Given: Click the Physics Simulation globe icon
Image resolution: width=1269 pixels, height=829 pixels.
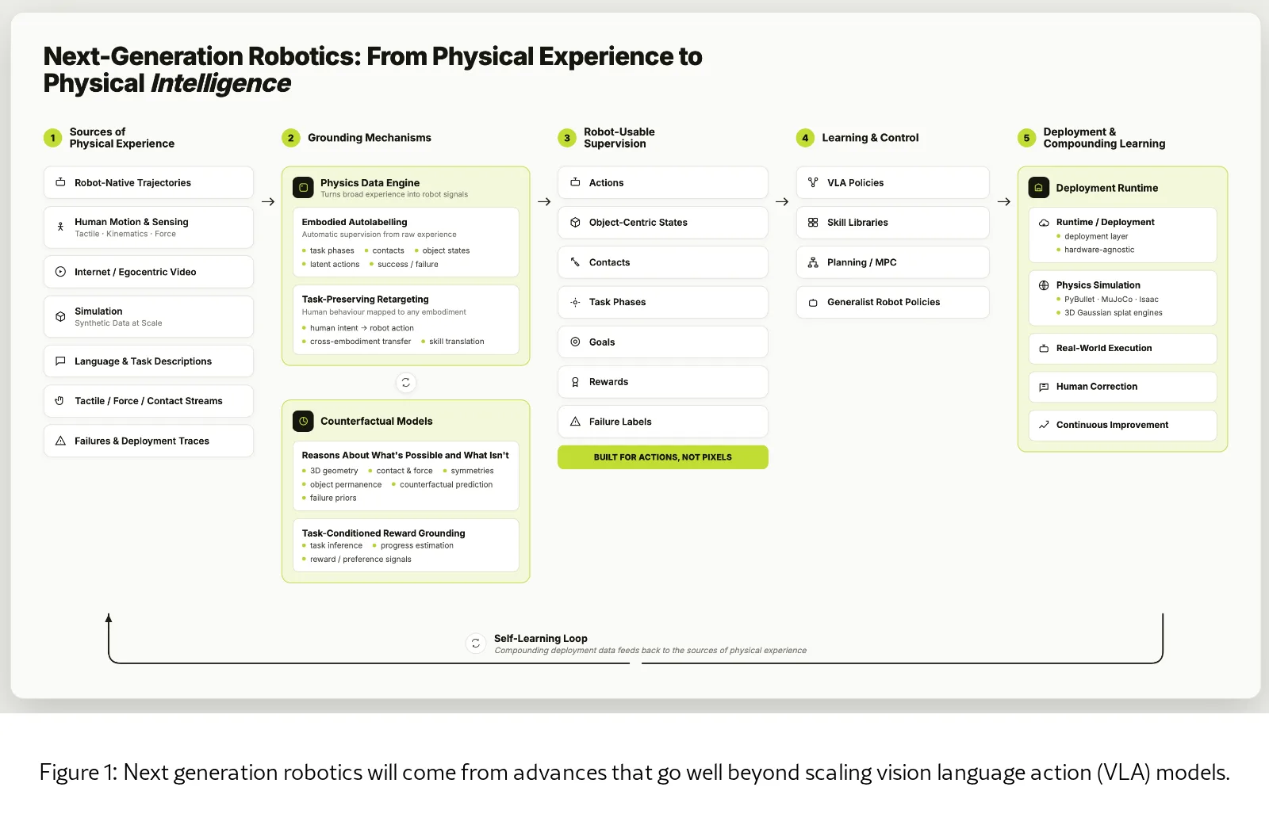Looking at the screenshot, I should click(1044, 285).
